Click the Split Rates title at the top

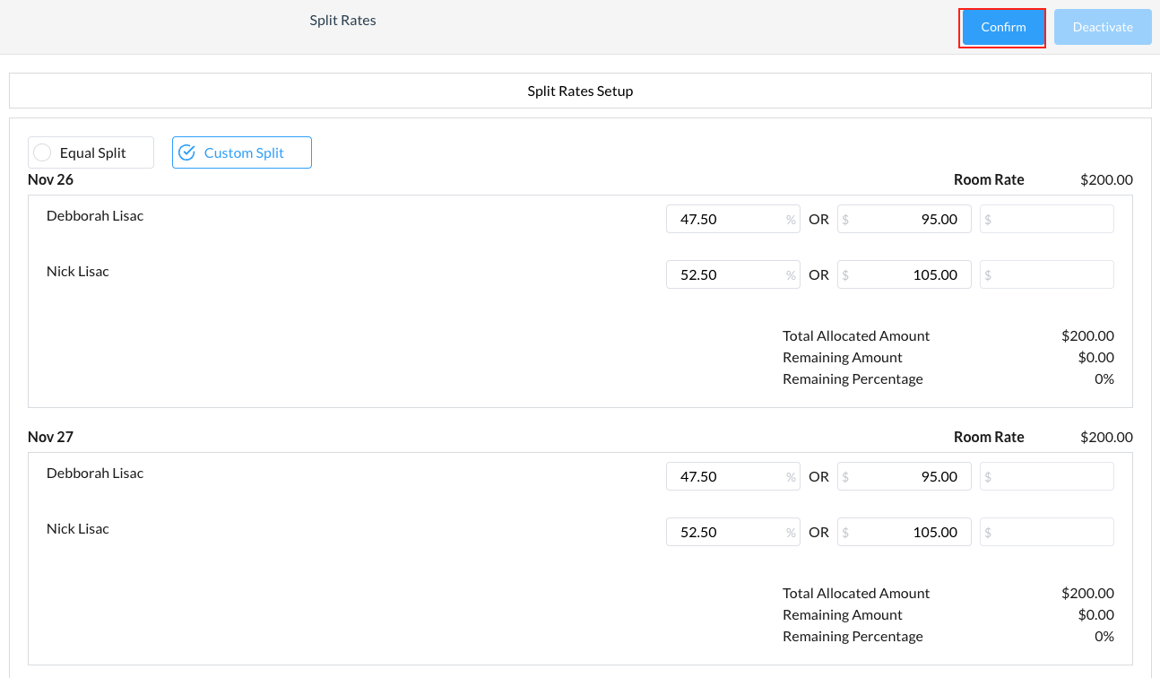pyautogui.click(x=343, y=20)
